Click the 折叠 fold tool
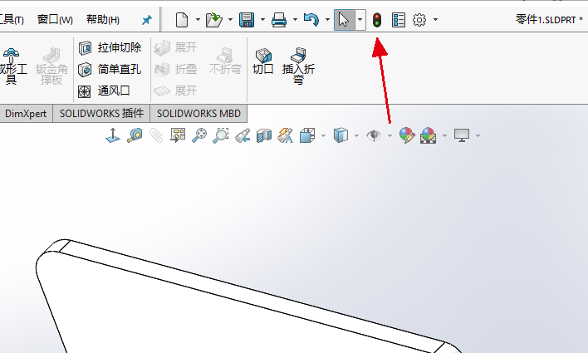The height and width of the screenshot is (353, 588). tap(175, 70)
